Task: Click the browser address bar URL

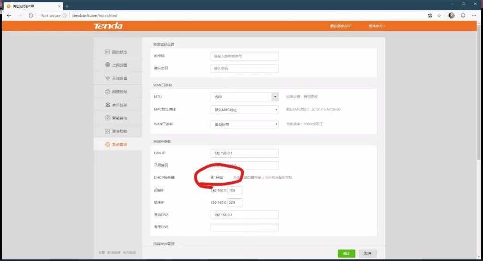Action: tap(94, 15)
